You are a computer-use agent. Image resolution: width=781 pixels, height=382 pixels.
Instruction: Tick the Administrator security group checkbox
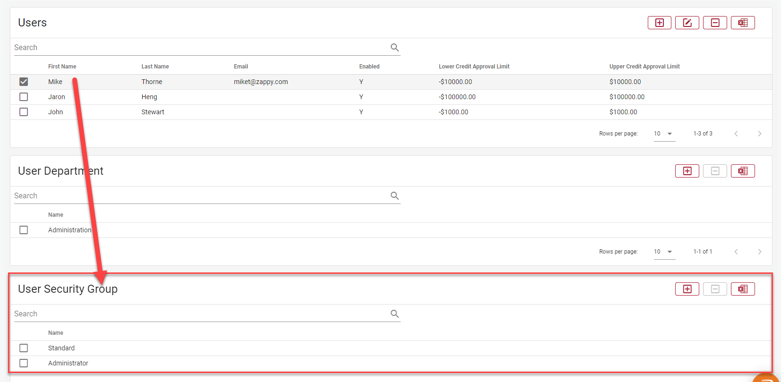coord(24,363)
